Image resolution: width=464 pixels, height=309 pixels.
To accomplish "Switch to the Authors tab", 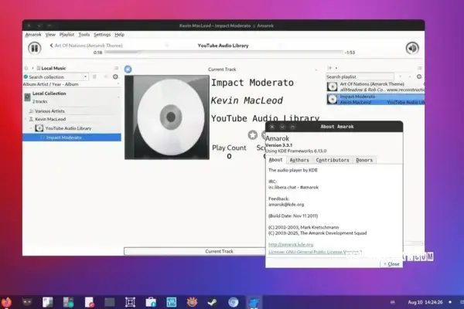I will [x=299, y=160].
